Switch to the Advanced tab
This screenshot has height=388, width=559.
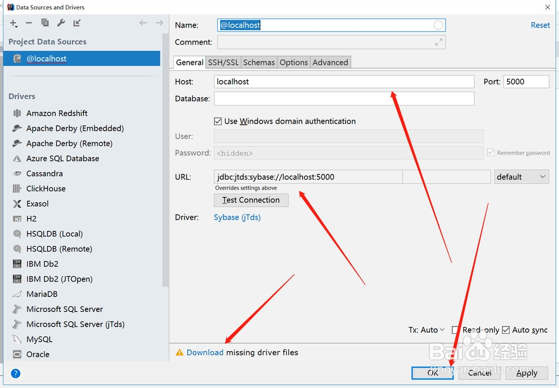[330, 63]
